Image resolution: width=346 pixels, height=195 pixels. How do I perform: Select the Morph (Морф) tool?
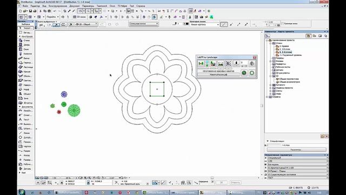25,89
